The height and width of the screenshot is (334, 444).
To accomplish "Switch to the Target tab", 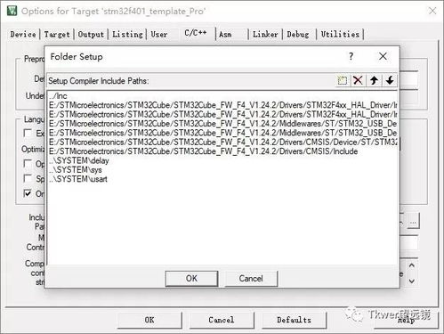I will click(57, 35).
